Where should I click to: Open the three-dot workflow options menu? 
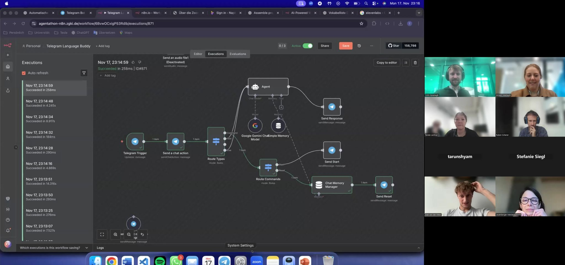[x=371, y=46]
